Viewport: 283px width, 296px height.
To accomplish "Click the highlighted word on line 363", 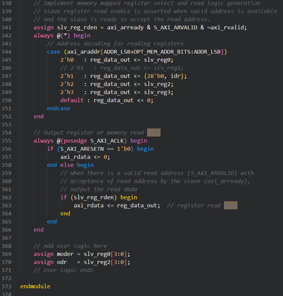I will tap(230, 205).
